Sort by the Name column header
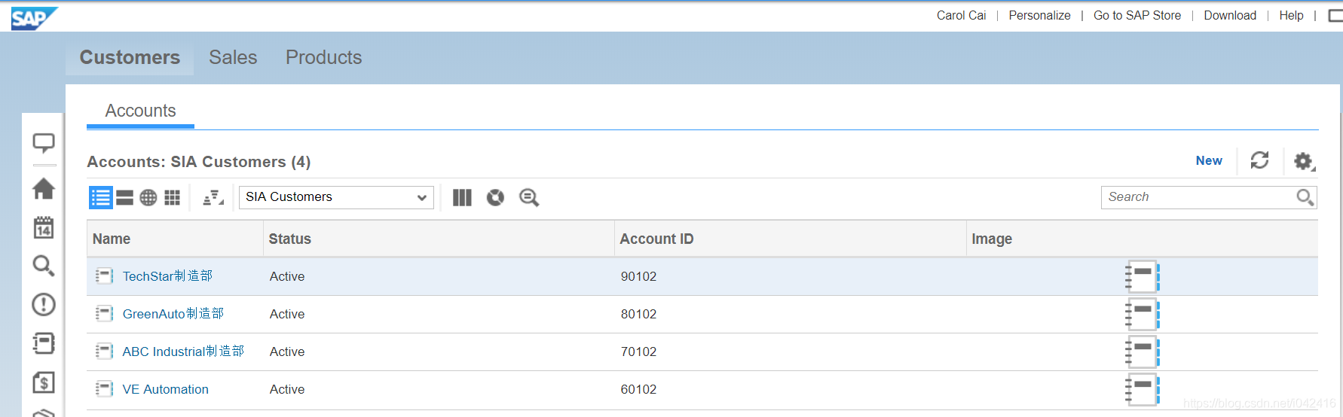The height and width of the screenshot is (417, 1343). click(175, 239)
